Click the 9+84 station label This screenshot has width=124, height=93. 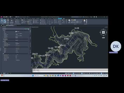(x=66, y=39)
